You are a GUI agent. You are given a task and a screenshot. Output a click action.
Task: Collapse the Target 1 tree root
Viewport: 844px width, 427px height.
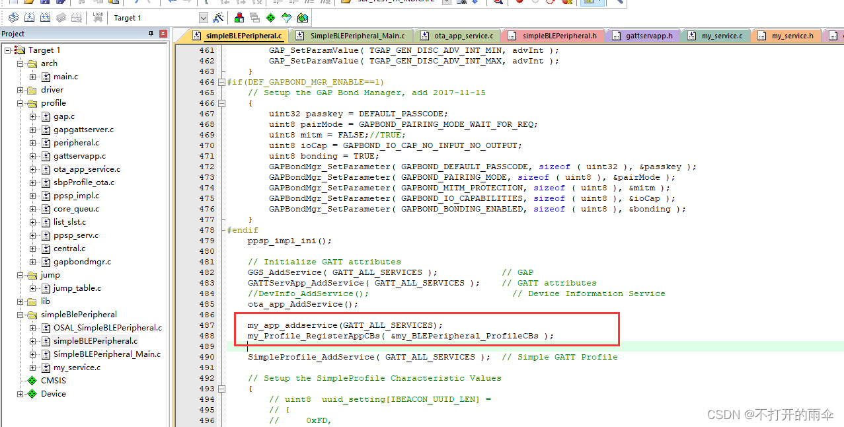click(x=8, y=50)
